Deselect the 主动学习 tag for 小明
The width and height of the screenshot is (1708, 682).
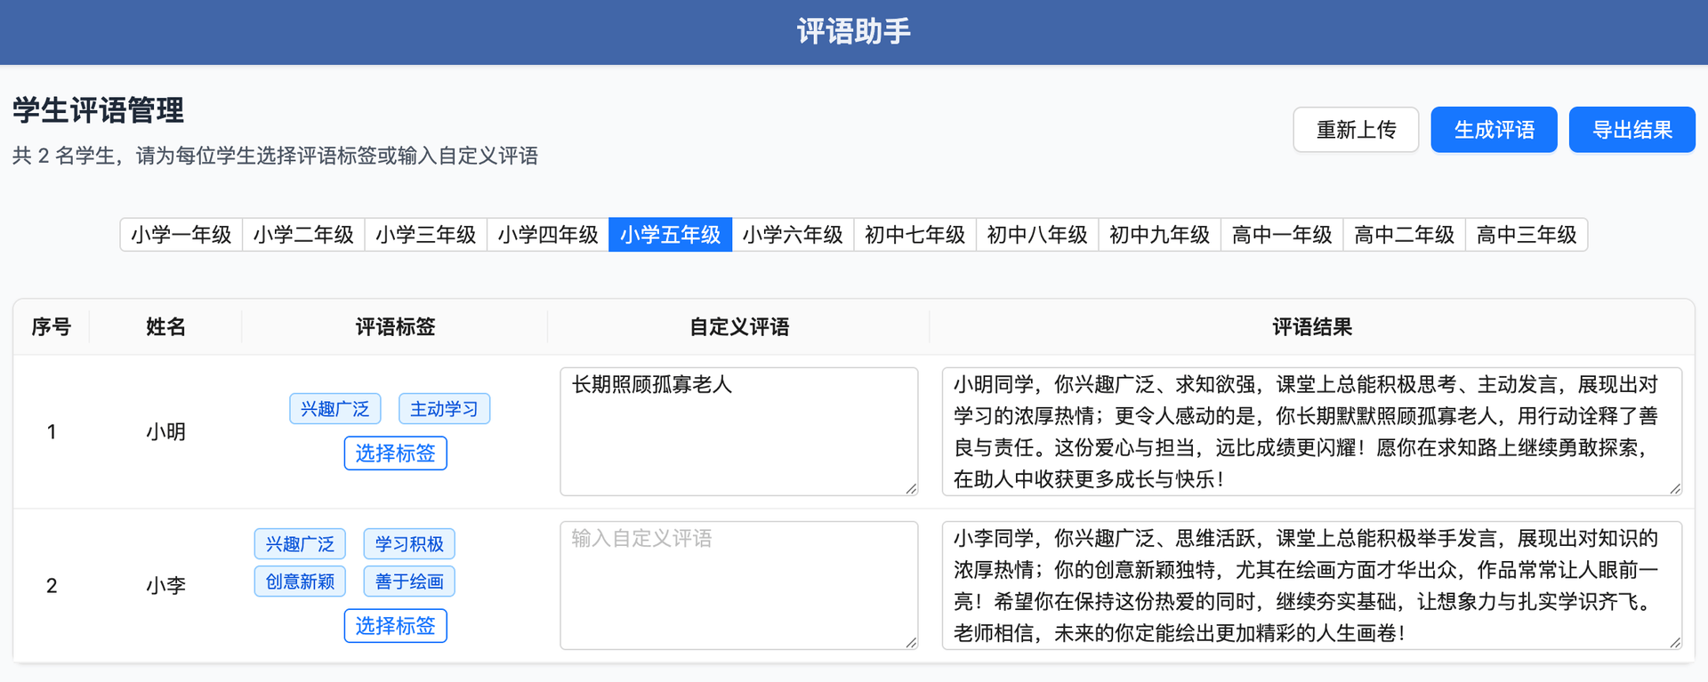(444, 408)
